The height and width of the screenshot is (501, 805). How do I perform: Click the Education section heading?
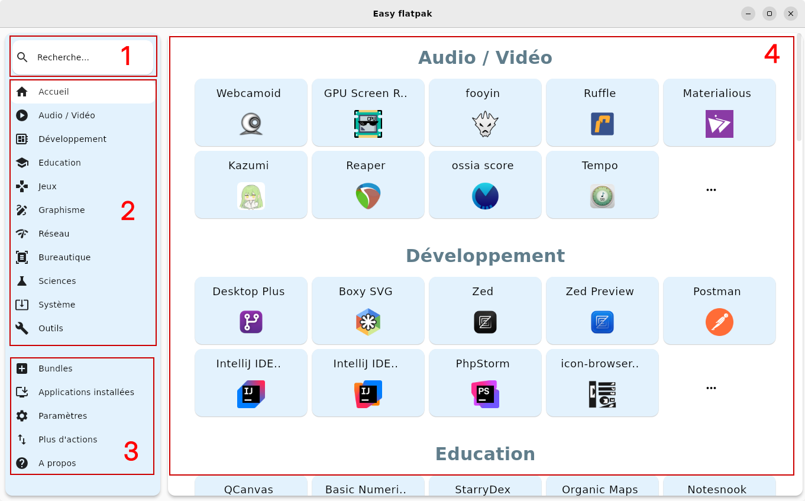485,454
